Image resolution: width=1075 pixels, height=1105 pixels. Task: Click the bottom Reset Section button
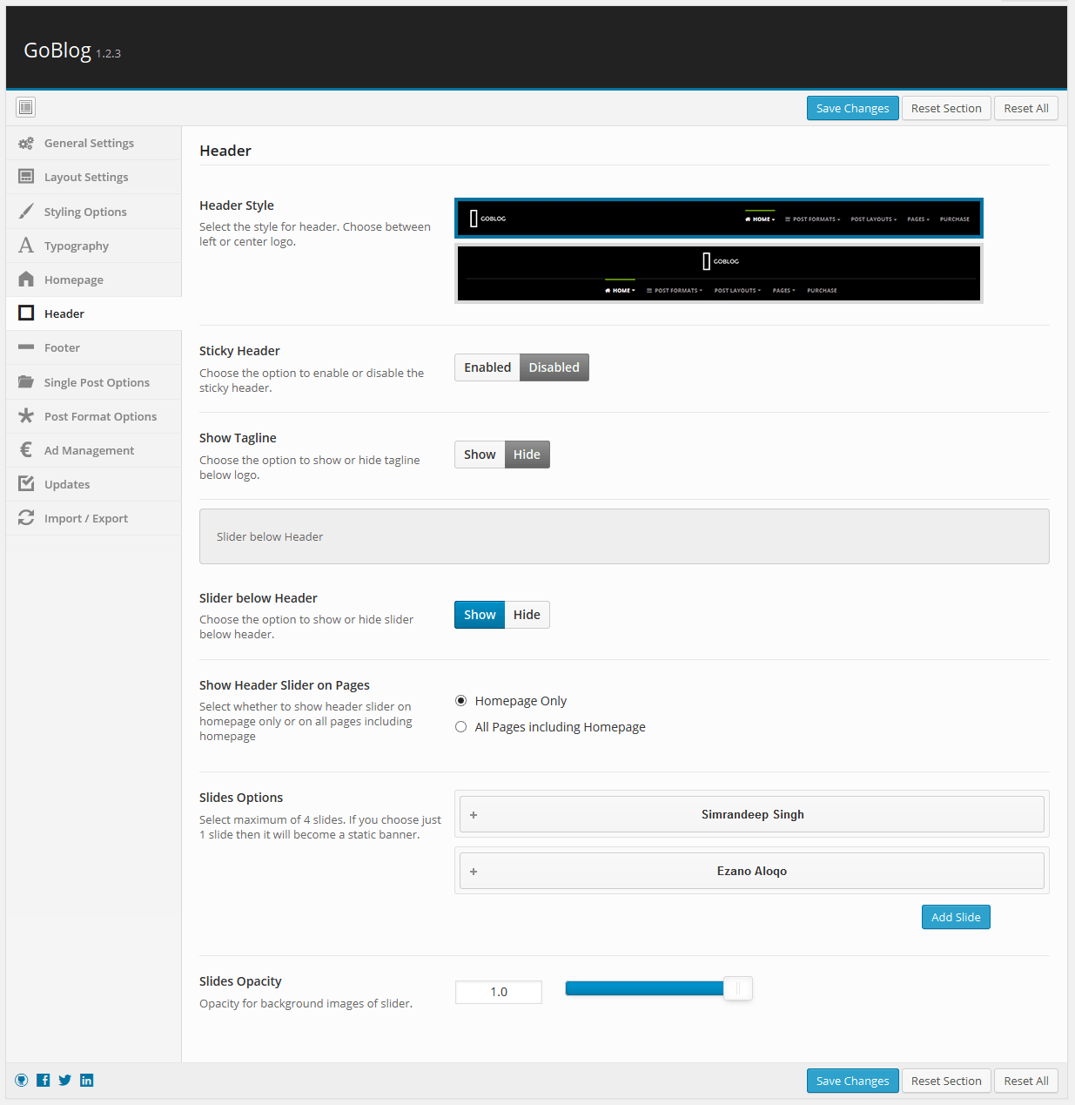click(946, 1081)
